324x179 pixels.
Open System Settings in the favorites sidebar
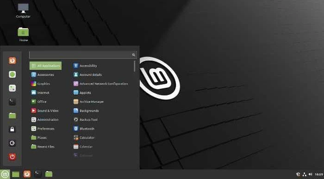tap(12, 88)
